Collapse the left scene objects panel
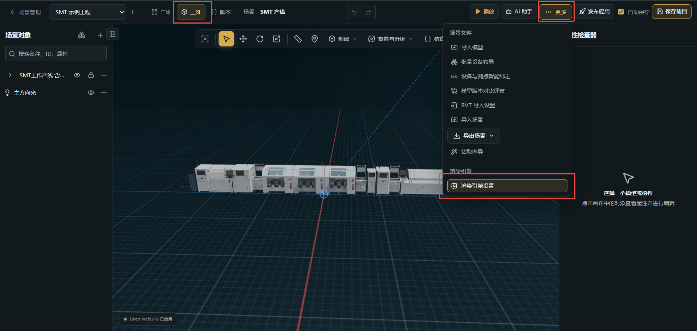 (x=113, y=34)
